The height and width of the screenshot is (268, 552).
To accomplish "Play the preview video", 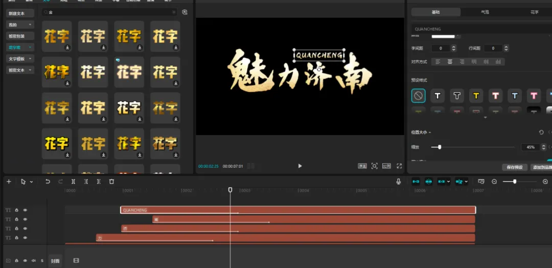I will [x=300, y=166].
